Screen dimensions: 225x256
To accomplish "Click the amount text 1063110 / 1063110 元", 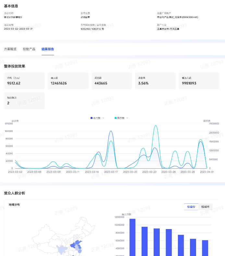I will (92, 29).
